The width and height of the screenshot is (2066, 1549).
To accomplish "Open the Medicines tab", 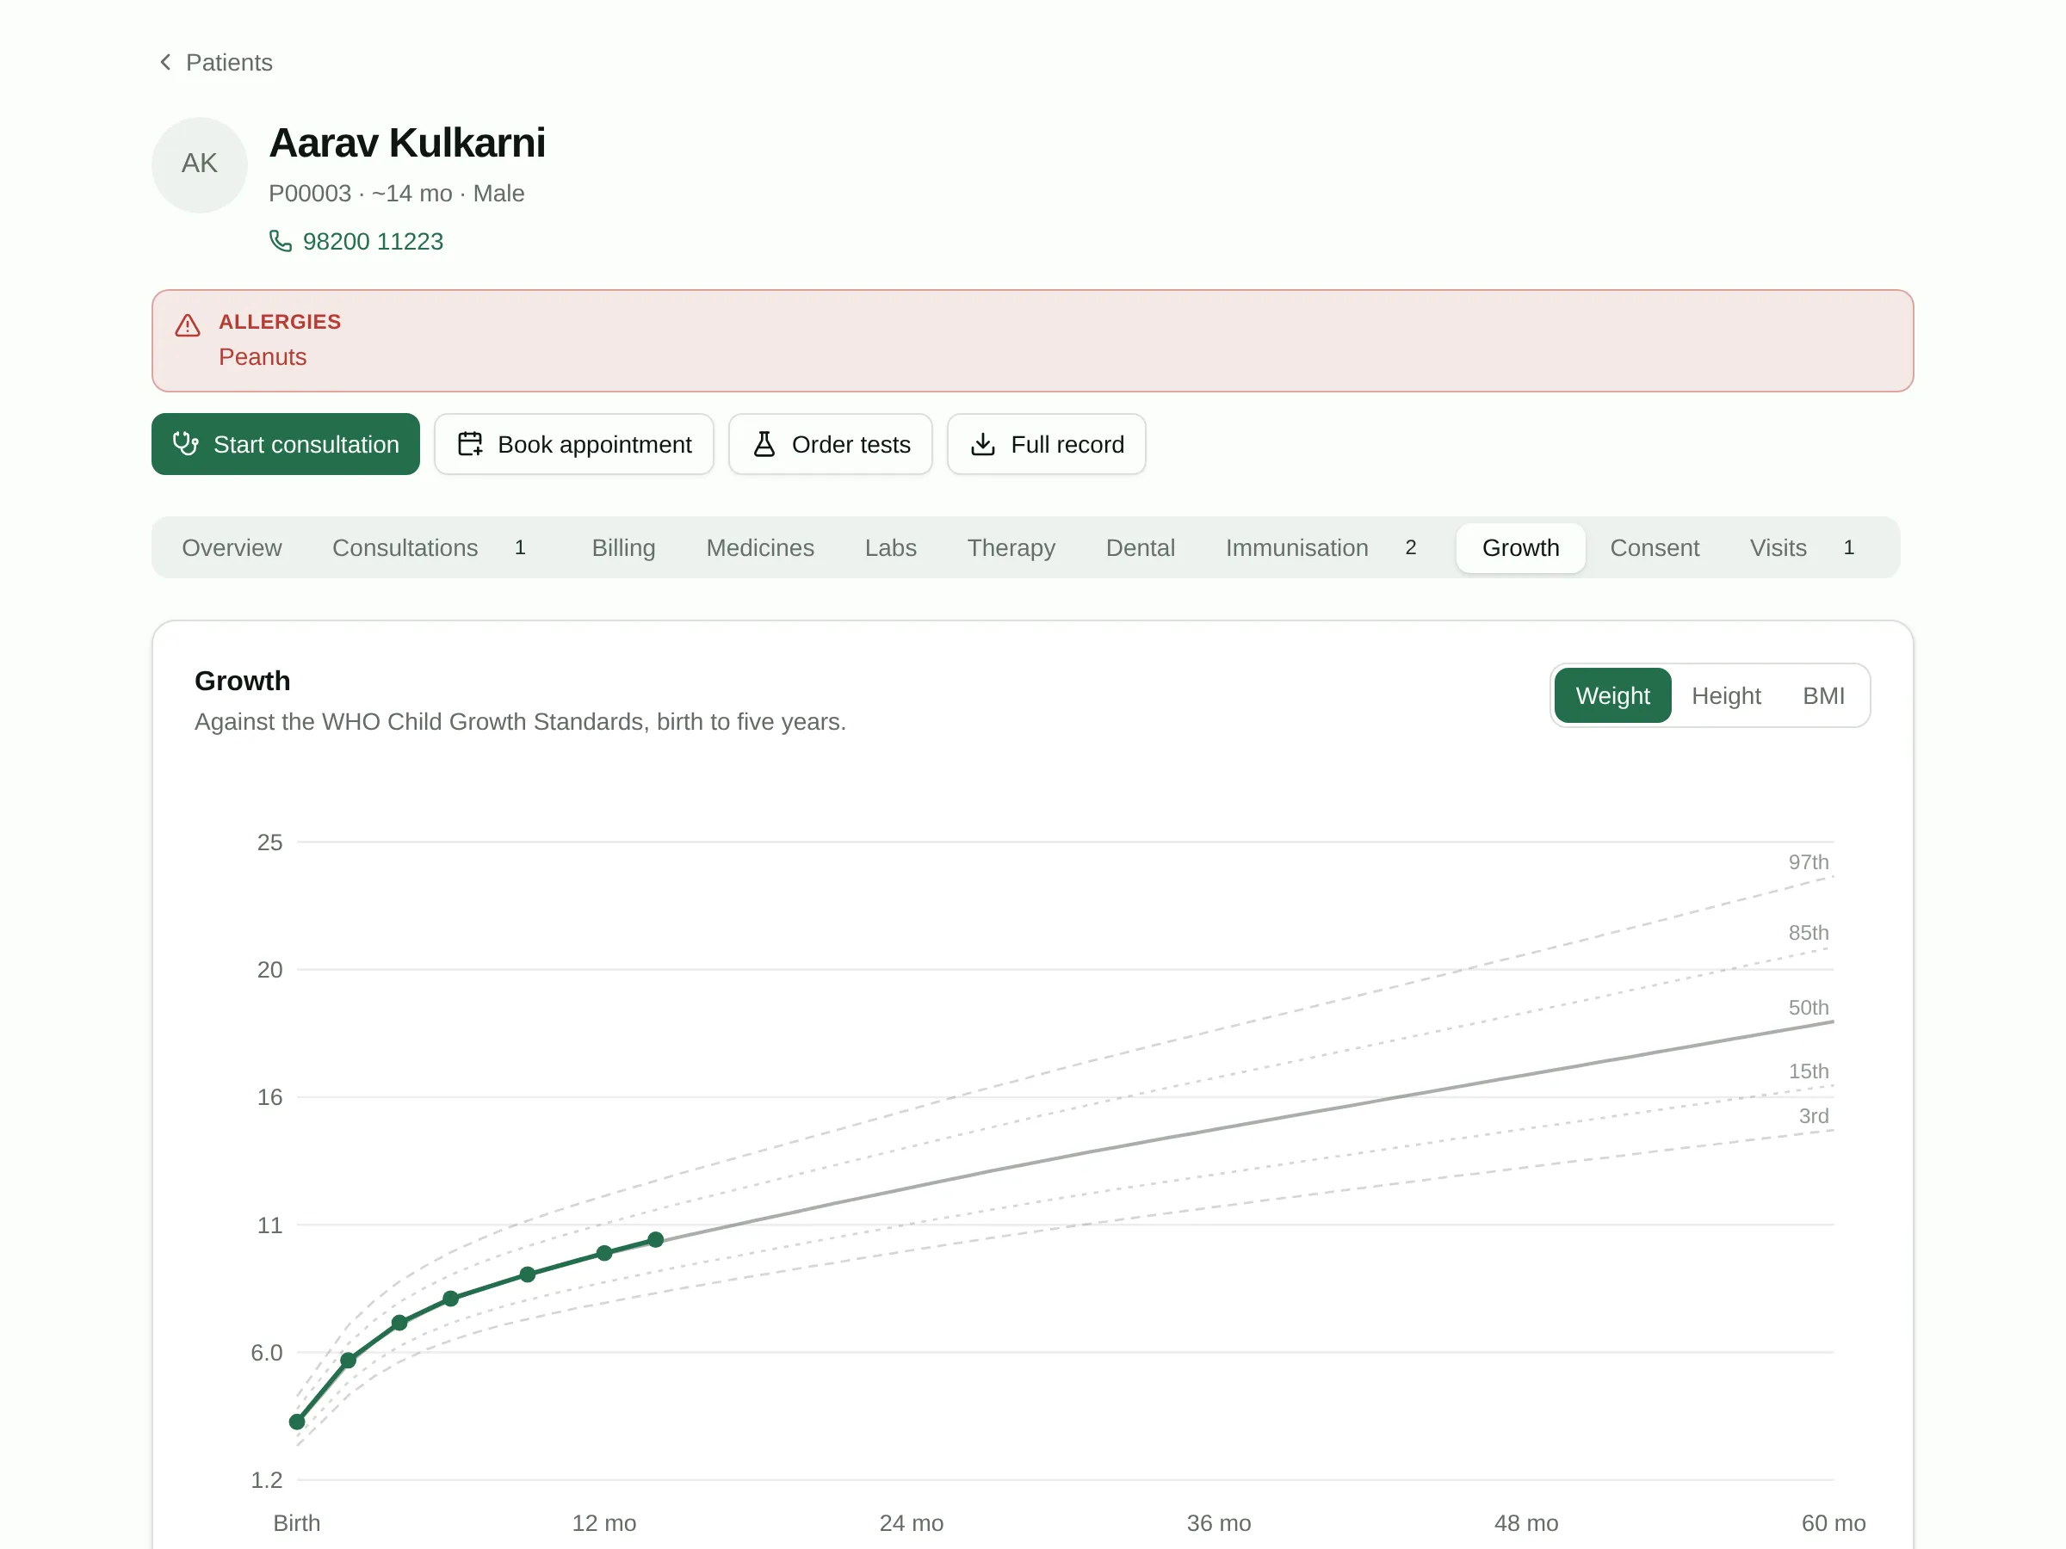I will click(x=759, y=547).
